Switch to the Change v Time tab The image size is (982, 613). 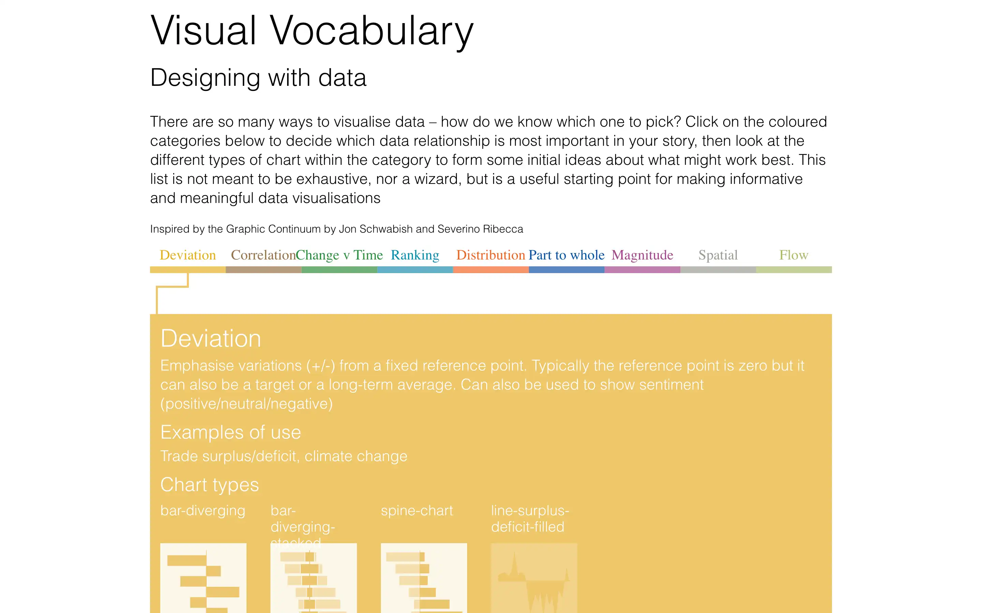[x=339, y=255]
